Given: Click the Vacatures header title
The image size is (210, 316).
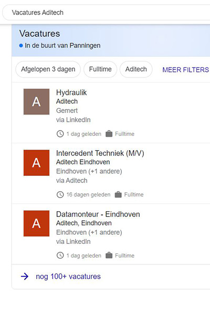Looking at the screenshot, I should [x=39, y=34].
